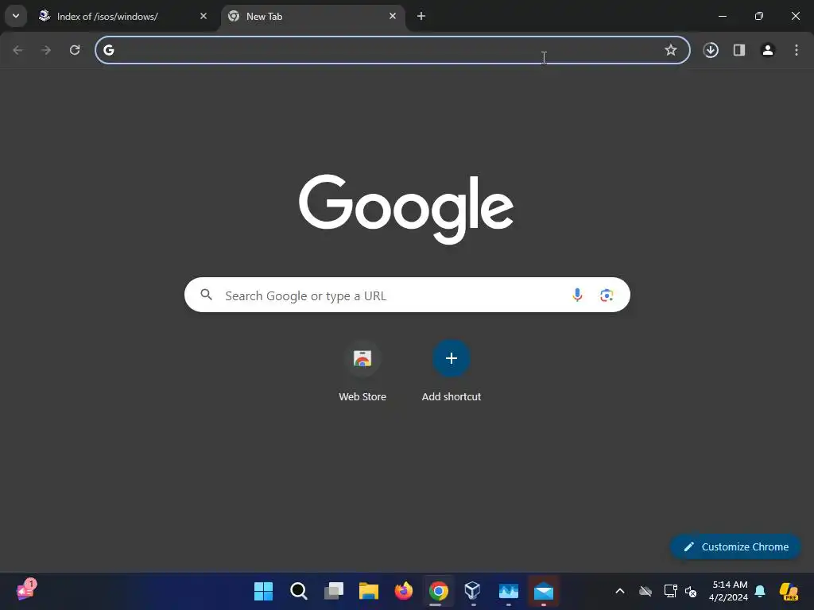Open the Chrome profile icon
Image resolution: width=814 pixels, height=610 pixels.
(x=768, y=50)
